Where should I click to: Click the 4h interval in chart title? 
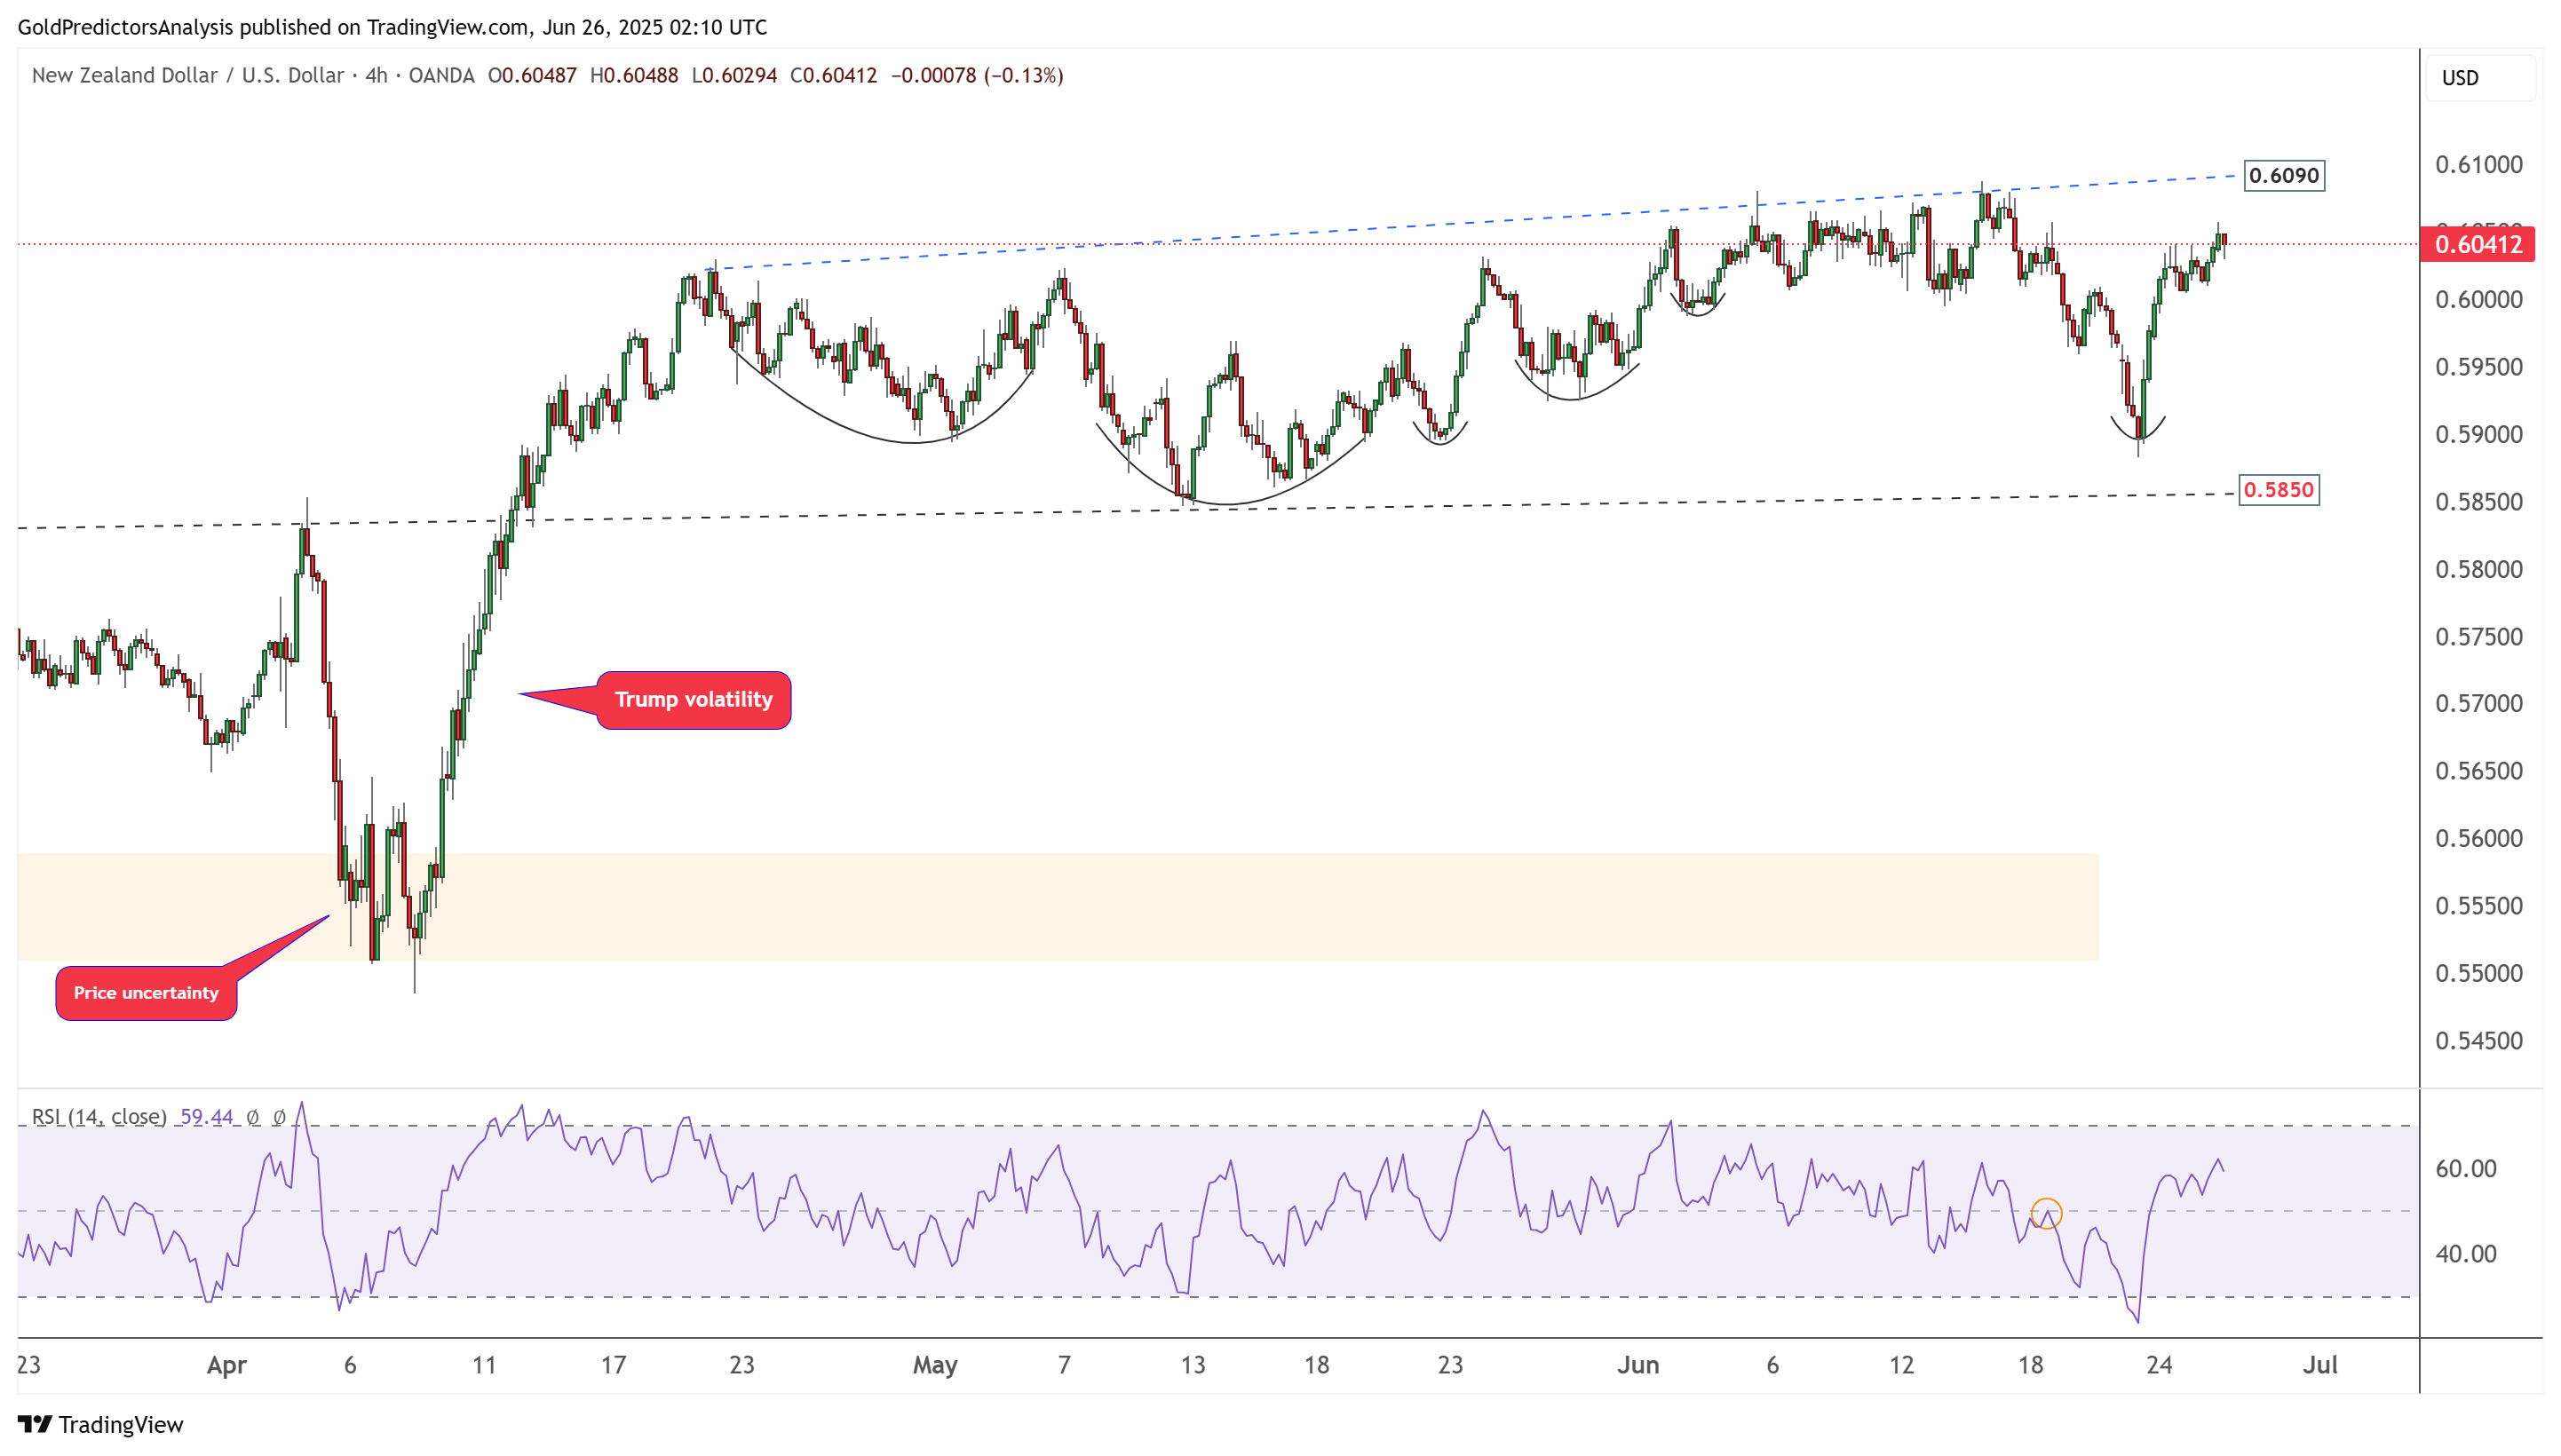pos(376,76)
